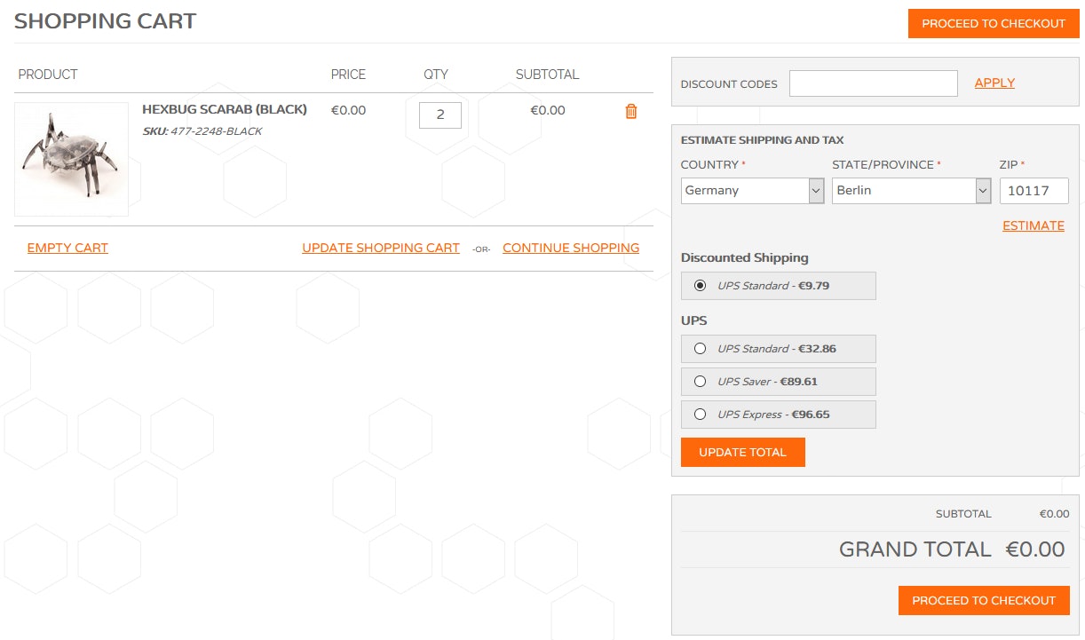Click the quantity field for Hexbug Scarab
Image resolution: width=1085 pixels, height=640 pixels.
pyautogui.click(x=440, y=115)
